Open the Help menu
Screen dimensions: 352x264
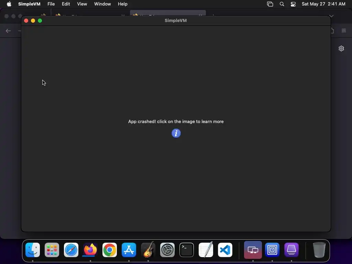point(123,4)
